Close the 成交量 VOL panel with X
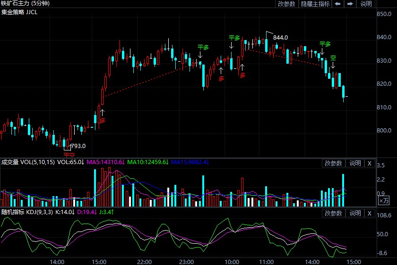 pos(370,163)
